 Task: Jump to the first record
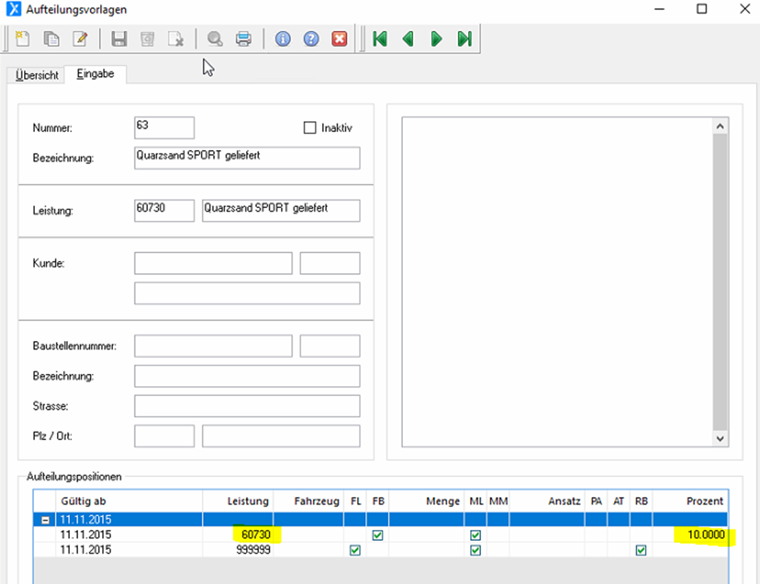point(380,39)
